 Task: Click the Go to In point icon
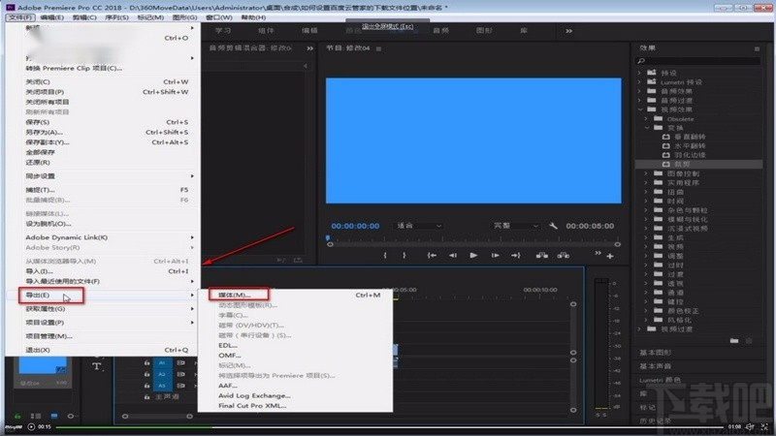point(430,256)
